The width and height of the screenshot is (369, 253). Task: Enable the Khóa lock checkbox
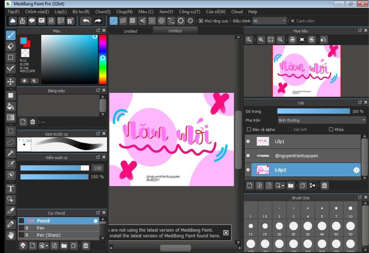[x=331, y=129]
